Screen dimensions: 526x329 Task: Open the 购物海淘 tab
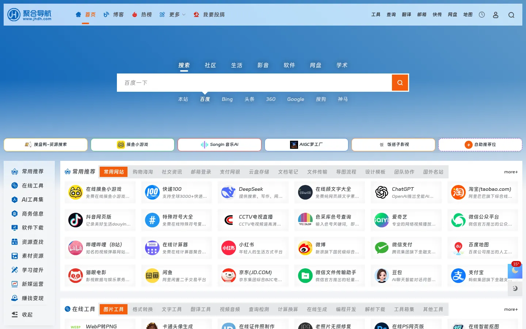[x=143, y=172]
